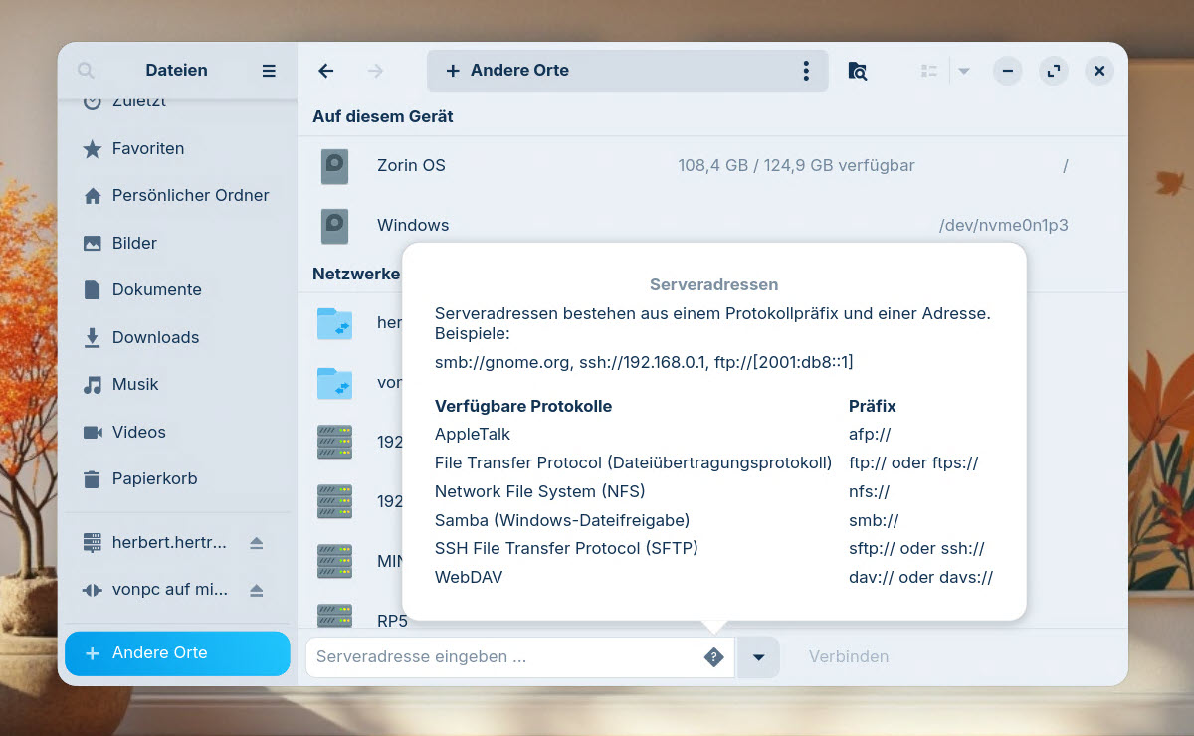Open the Zorin OS drive
1194x736 pixels.
[x=411, y=166]
